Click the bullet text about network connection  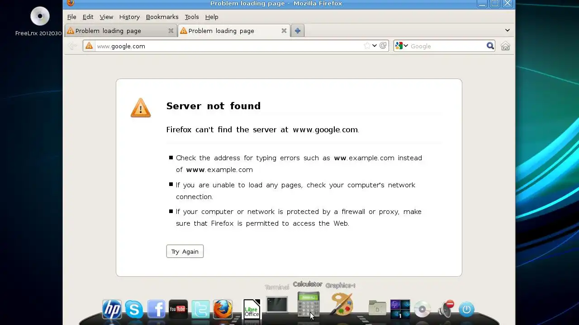point(296,191)
